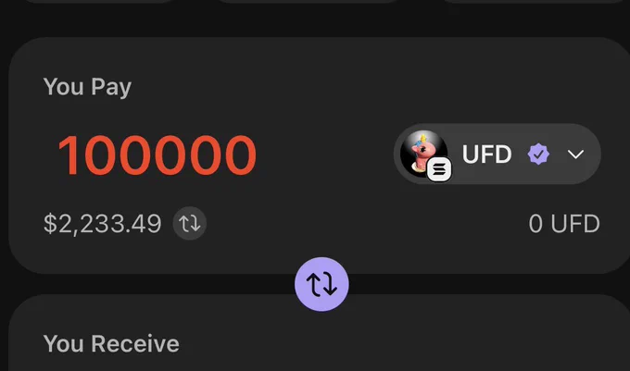Click the $2,233.49 fiat value
630x371 pixels.
point(103,223)
